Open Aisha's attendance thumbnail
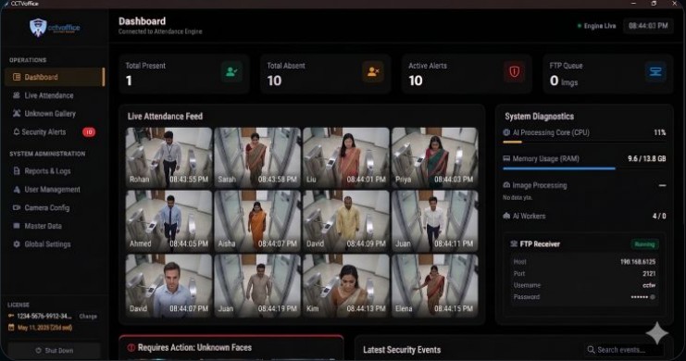This screenshot has height=361, width=686. tap(257, 221)
